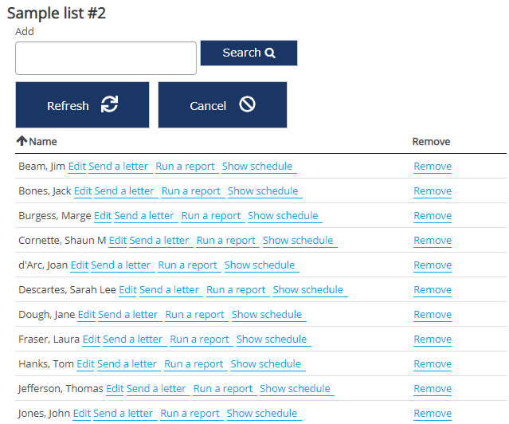This screenshot has height=424, width=509.
Task: Edit the Jones, John entry
Action: (x=82, y=414)
